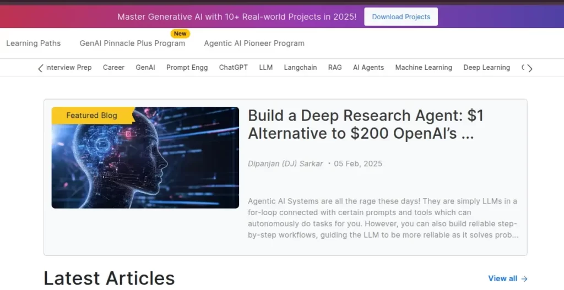
Task: Click the arrow icon beside View all
Action: pos(524,278)
